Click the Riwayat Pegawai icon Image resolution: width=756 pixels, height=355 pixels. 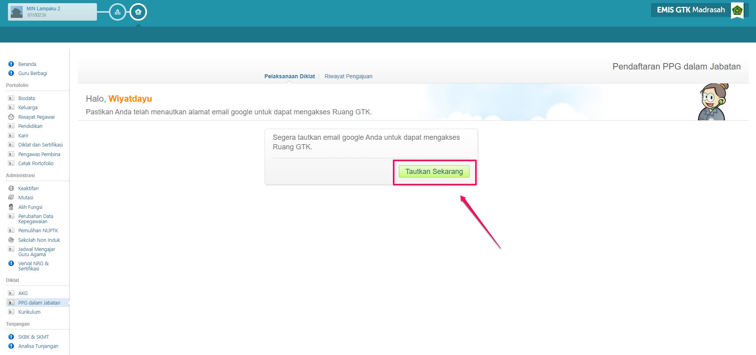tap(11, 117)
